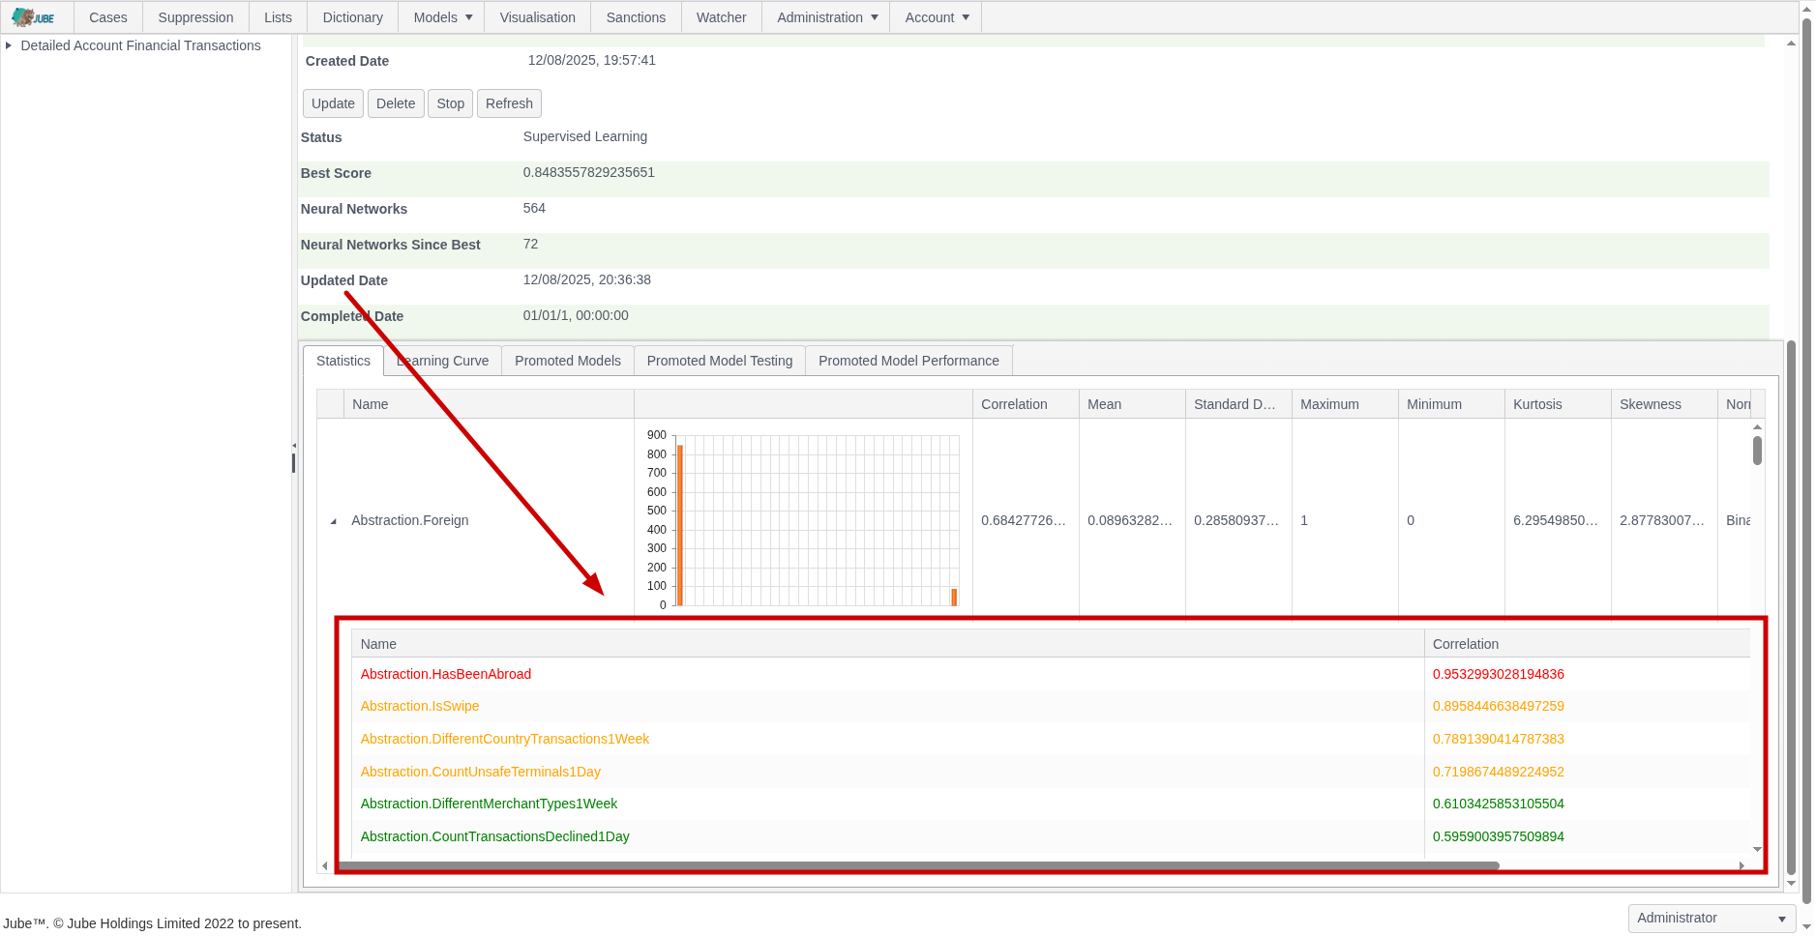Open the Promoted Model Testing tab
Viewport: 1816px width, 936px height.
pos(720,361)
